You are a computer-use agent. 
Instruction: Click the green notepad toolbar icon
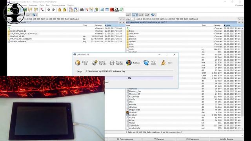121,10
